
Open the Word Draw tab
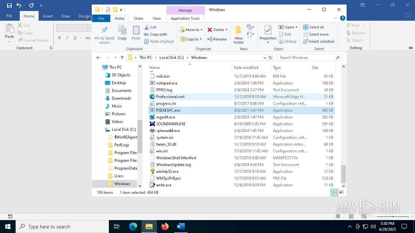65,16
